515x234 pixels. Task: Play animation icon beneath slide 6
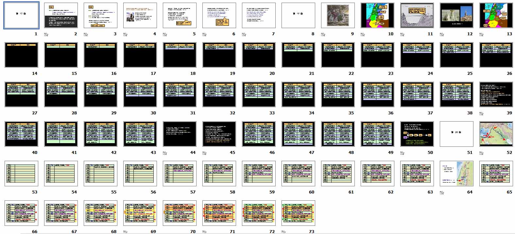(x=204, y=34)
